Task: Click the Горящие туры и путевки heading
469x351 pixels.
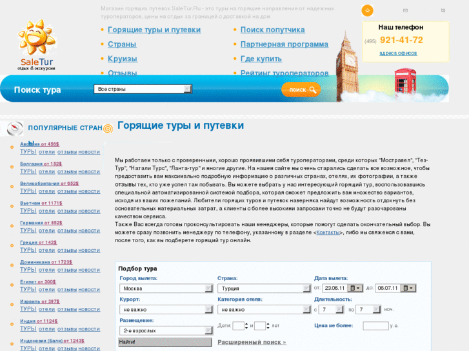Action: 181,126
